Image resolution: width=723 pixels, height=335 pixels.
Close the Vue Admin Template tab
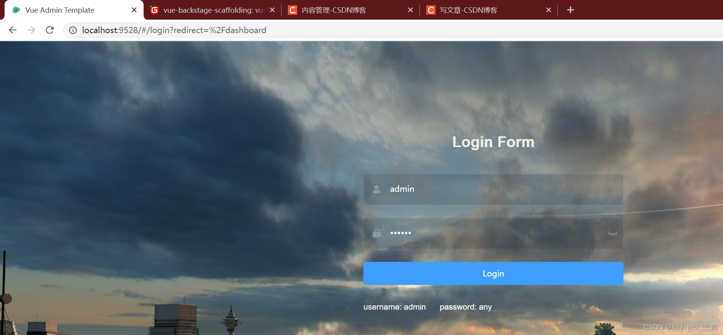pos(134,10)
